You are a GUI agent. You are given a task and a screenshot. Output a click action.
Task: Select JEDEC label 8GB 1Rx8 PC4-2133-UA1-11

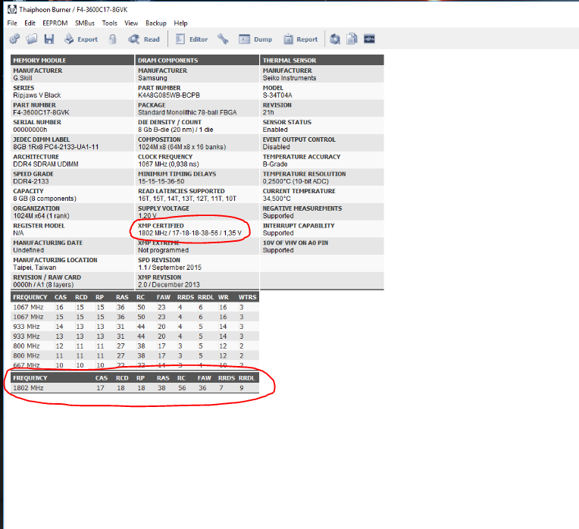click(56, 147)
